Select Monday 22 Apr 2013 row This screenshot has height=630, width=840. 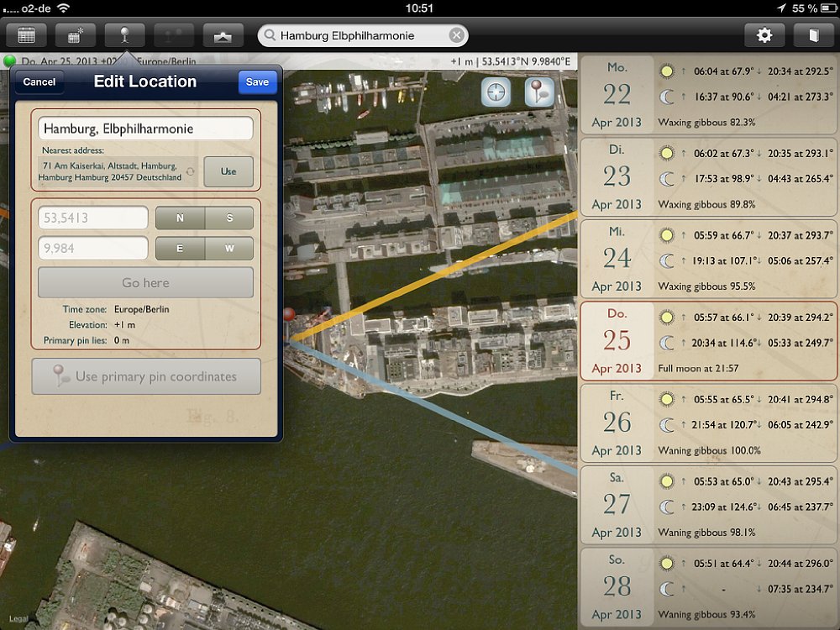707,94
